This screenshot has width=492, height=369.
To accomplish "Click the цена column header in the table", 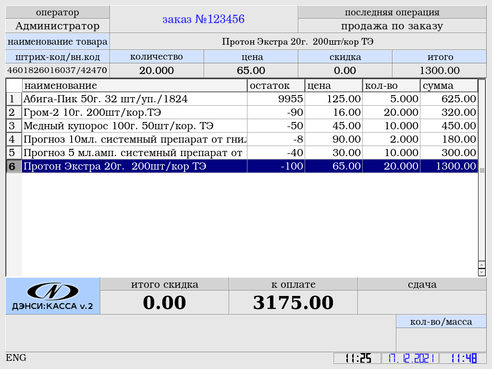I will [333, 86].
